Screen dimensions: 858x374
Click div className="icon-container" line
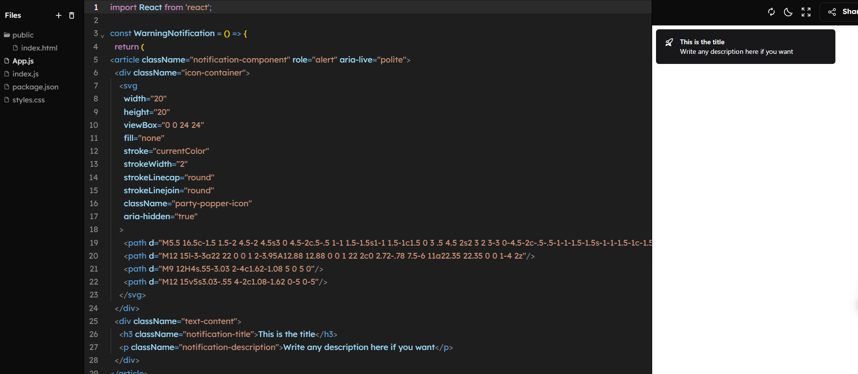pos(182,73)
